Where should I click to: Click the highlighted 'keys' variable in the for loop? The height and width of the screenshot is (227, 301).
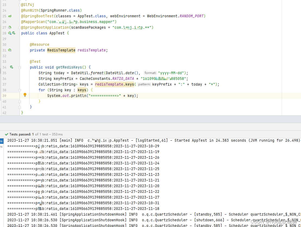82,90
